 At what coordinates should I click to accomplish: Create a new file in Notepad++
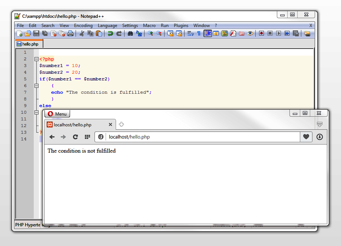19,33
